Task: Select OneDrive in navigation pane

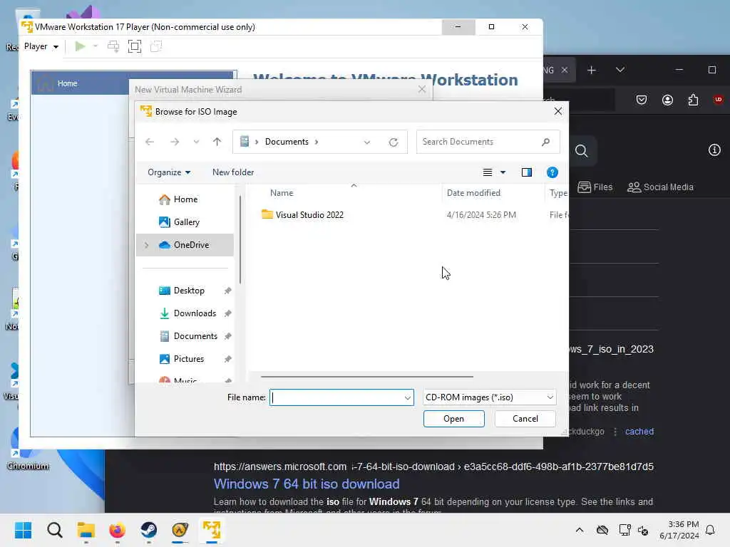Action: (186, 245)
